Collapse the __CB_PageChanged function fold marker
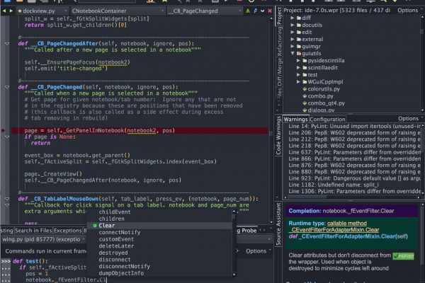 point(7,87)
